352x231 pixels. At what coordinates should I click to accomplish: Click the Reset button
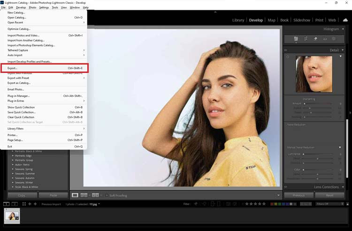330,195
